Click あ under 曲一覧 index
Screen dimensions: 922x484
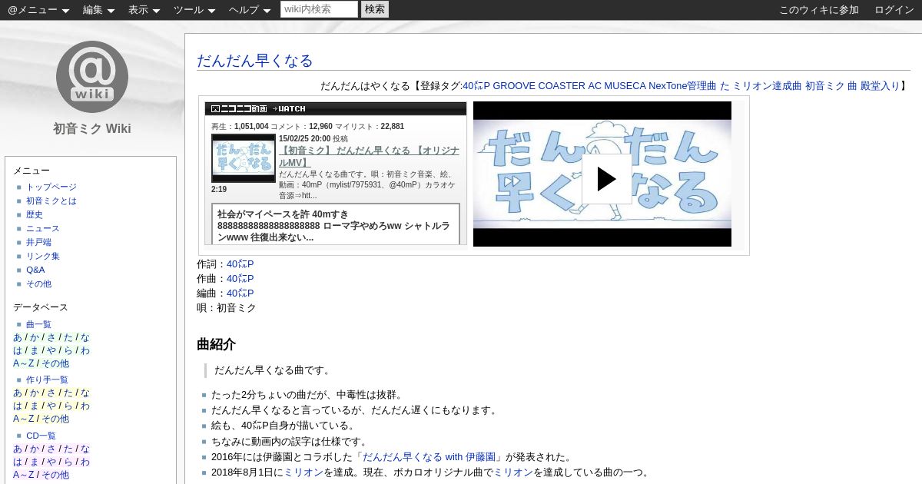[x=18, y=338]
